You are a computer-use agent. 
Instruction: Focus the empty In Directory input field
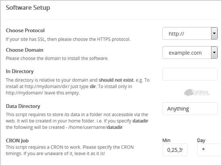pyautogui.click(x=190, y=74)
